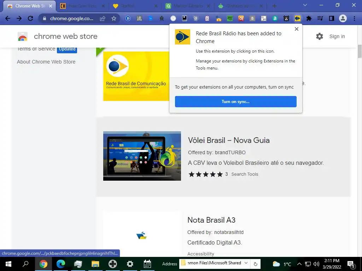This screenshot has height=271, width=362.
Task: Close the yellow heart favicon tab
Action: click(x=156, y=6)
